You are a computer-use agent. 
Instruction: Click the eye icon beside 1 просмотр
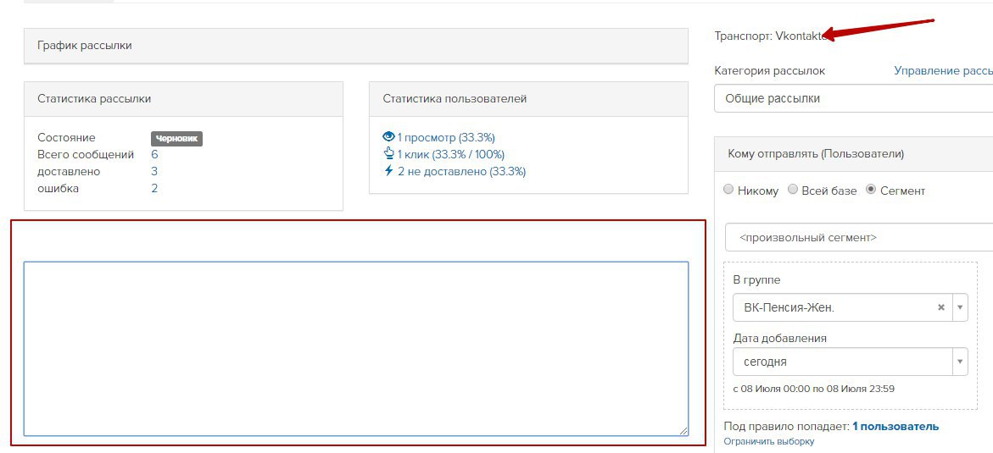(389, 136)
